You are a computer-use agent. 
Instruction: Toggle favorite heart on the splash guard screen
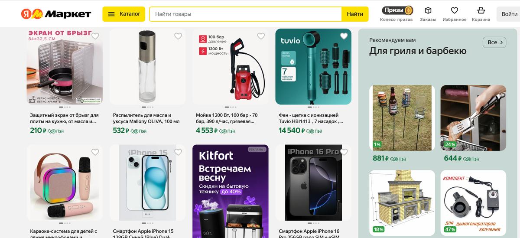(x=95, y=36)
